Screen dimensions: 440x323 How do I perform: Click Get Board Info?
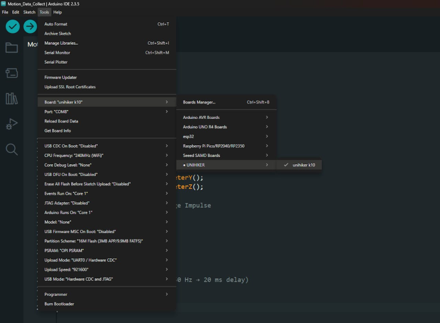click(x=58, y=131)
